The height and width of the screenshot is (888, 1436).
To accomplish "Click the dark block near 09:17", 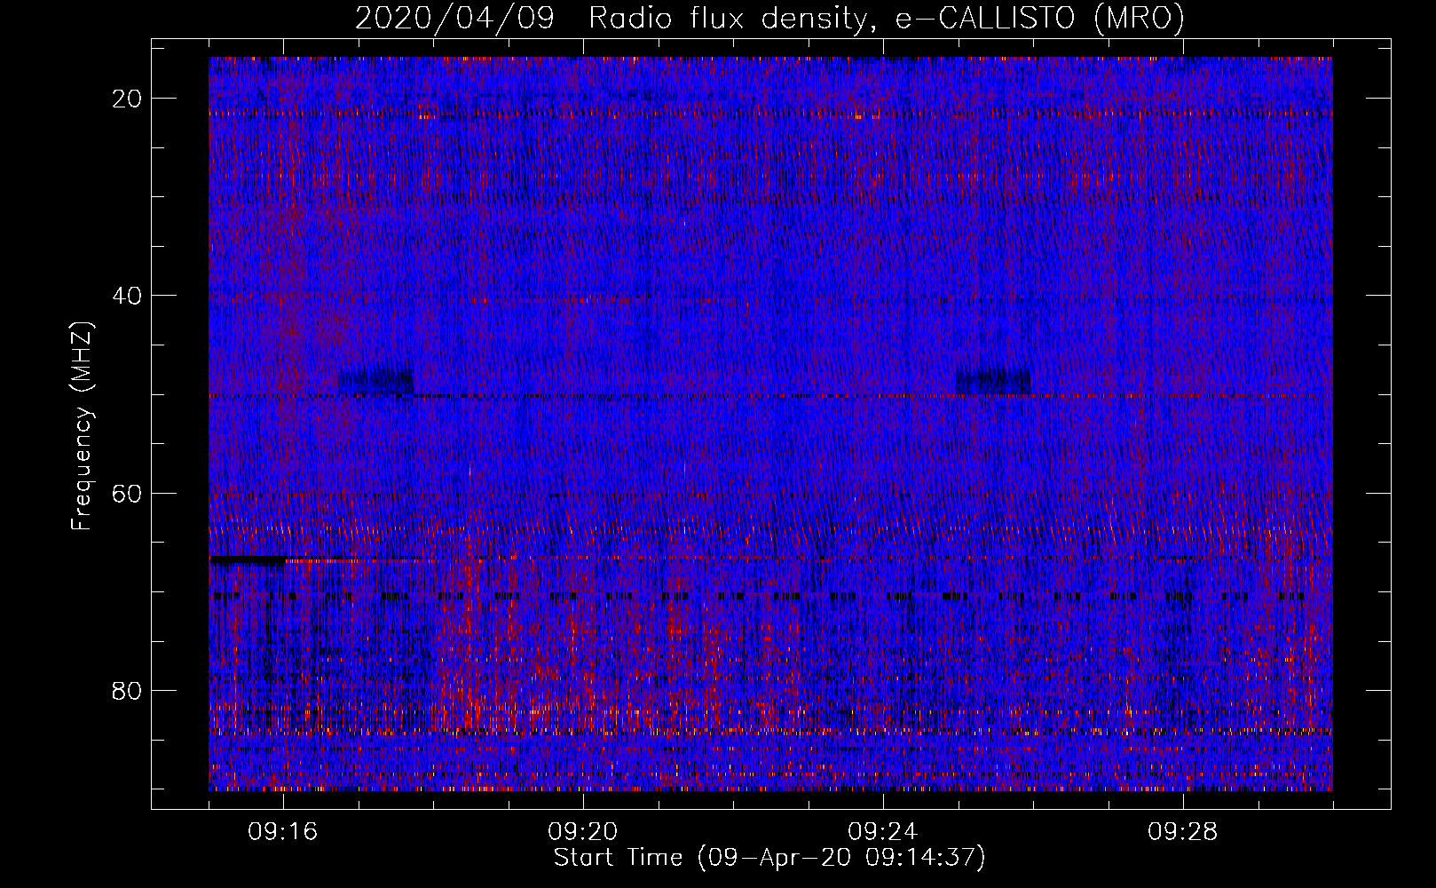I will click(375, 381).
